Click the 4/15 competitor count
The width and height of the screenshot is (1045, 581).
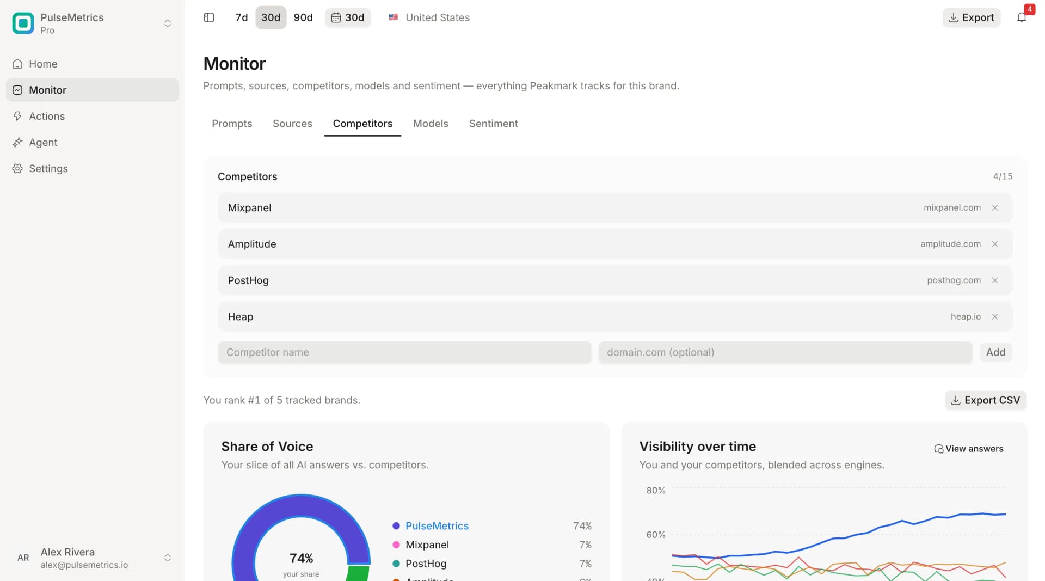[x=1003, y=176]
